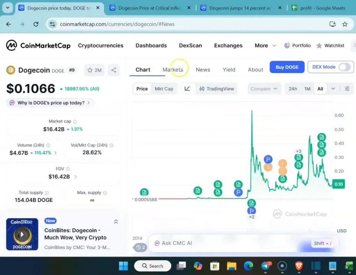Select the Price chart toggle

142,89
